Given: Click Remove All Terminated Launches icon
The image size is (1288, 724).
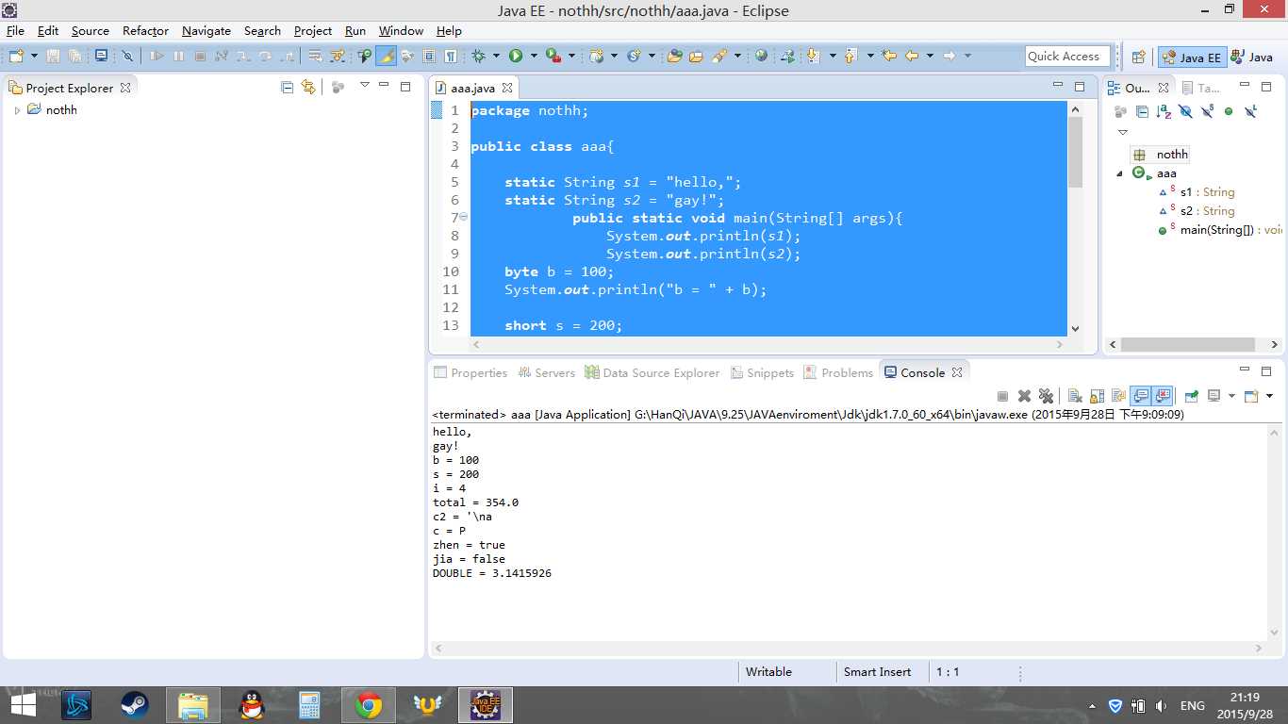Looking at the screenshot, I should pos(1046,396).
